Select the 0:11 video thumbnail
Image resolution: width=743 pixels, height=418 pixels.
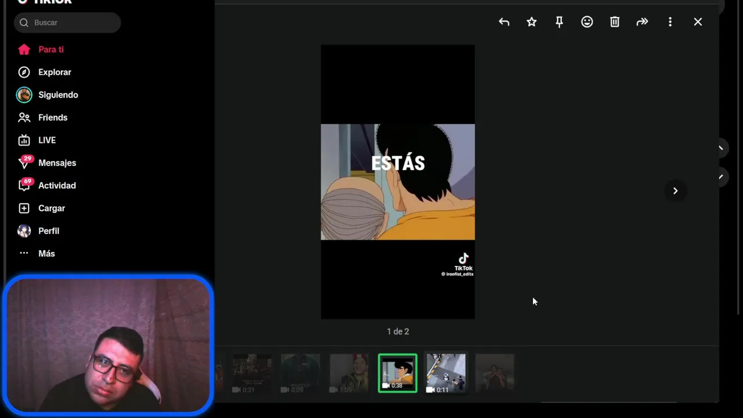tap(446, 373)
